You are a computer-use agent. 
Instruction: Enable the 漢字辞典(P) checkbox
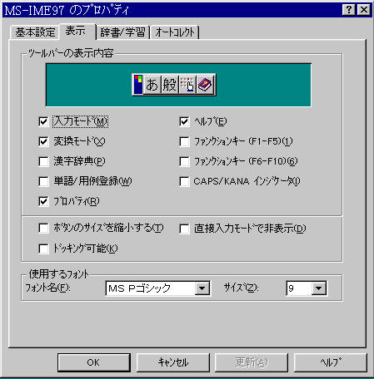(x=43, y=161)
